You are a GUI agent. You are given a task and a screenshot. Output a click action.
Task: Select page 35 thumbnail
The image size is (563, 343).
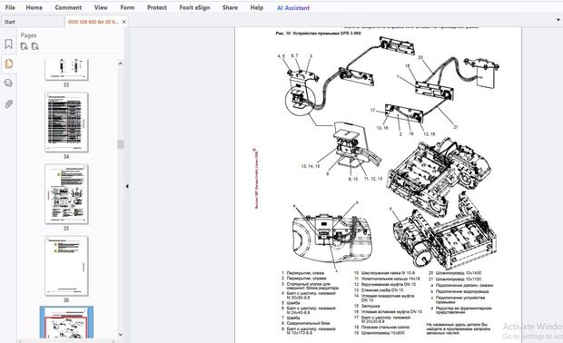[x=66, y=194]
